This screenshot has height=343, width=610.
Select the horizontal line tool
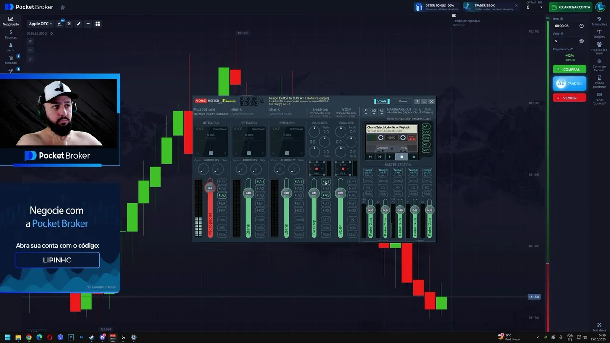88,23
